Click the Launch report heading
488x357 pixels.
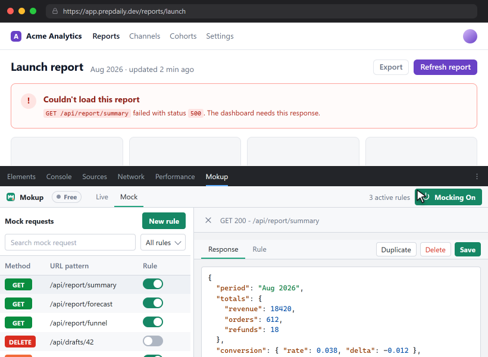tap(47, 67)
